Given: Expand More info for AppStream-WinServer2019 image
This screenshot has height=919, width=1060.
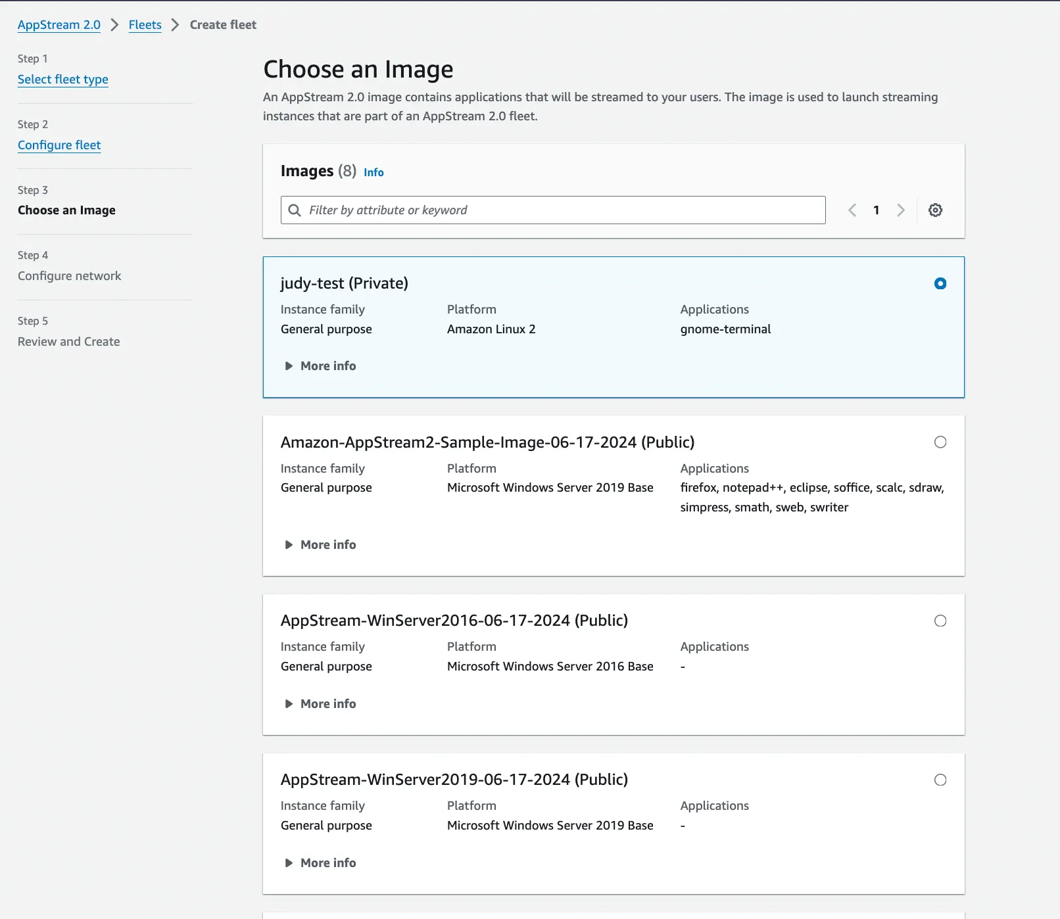Looking at the screenshot, I should [x=321, y=863].
